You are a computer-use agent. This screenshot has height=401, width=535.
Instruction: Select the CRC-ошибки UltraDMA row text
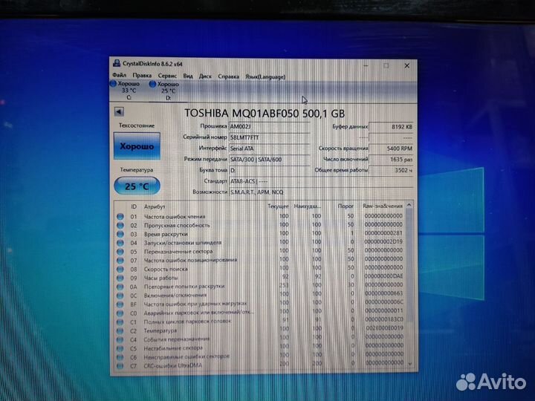pos(173,365)
